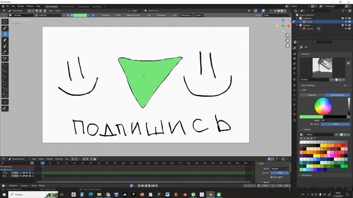Viewport: 353px width, 198px height.
Task: Select the Circle tool
Action: point(5,96)
